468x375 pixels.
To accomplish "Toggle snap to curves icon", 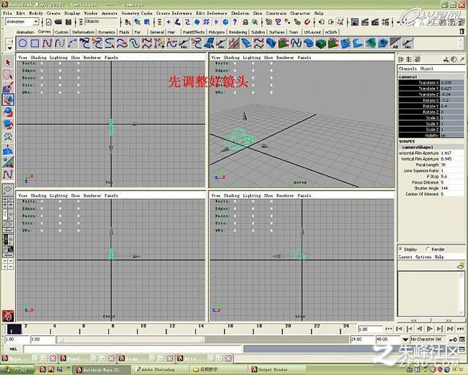I will (x=278, y=22).
